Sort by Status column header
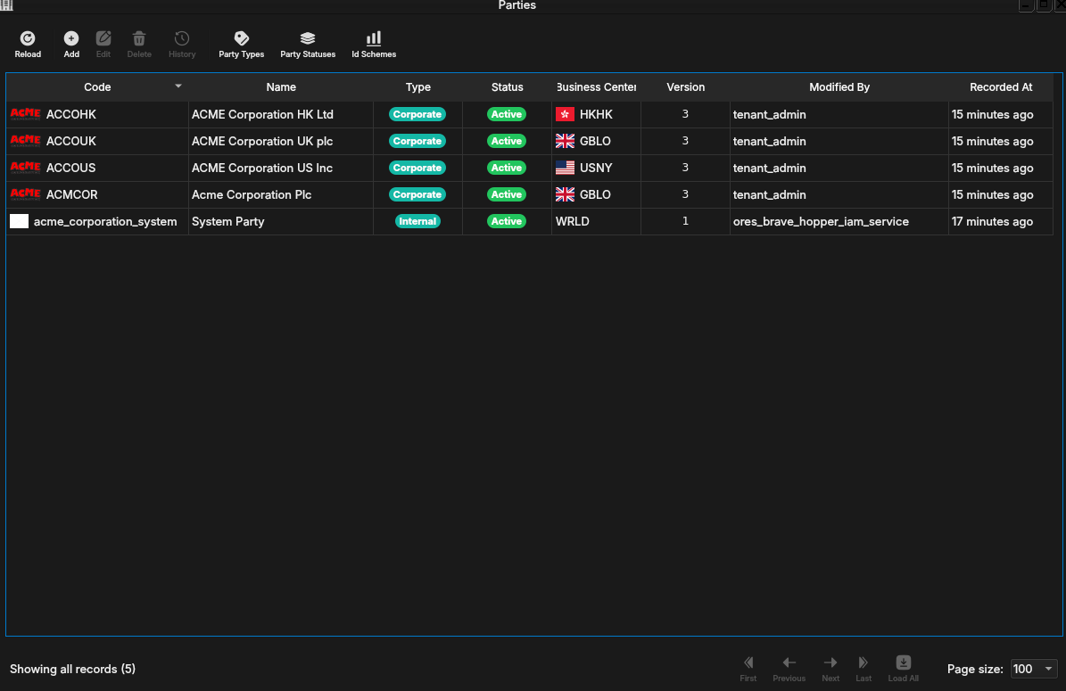 pyautogui.click(x=508, y=87)
